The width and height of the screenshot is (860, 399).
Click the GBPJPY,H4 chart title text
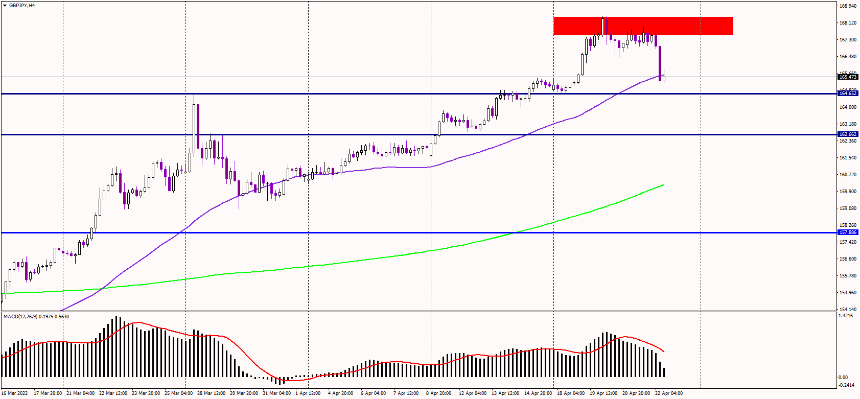[x=22, y=6]
